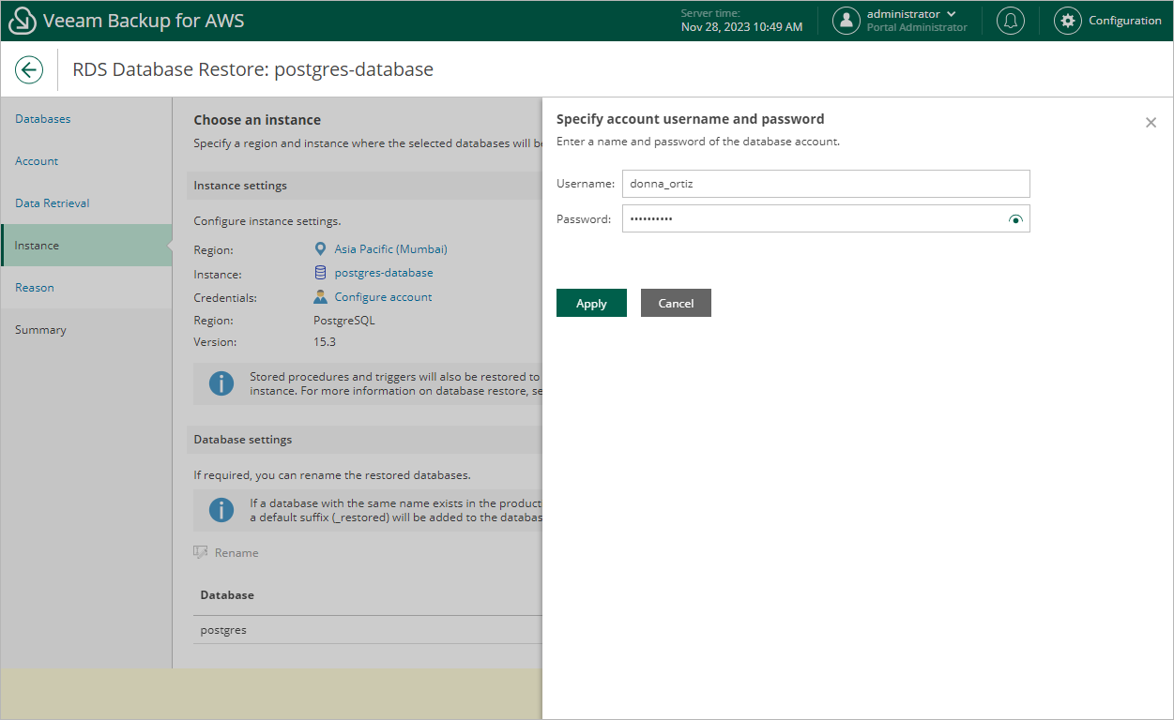Expand the administrator account dropdown arrow
1174x720 pixels.
(x=952, y=14)
